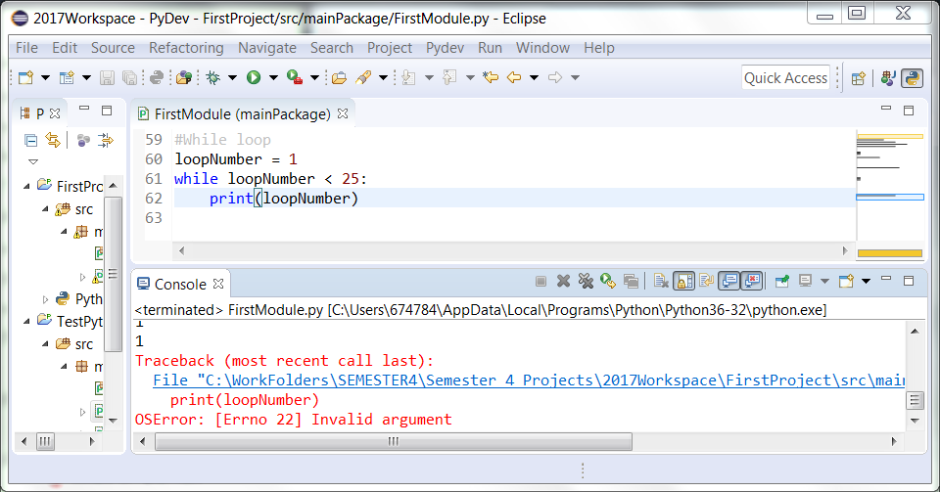Click the Relaunch icon in Console

608,281
